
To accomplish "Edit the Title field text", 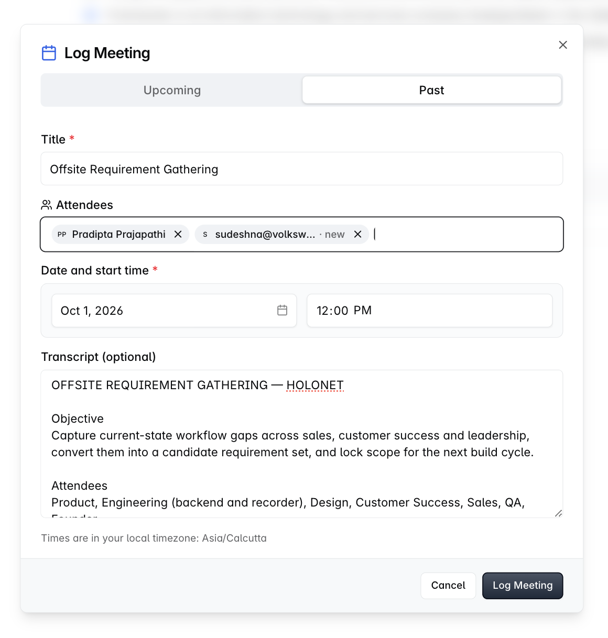I will (302, 169).
